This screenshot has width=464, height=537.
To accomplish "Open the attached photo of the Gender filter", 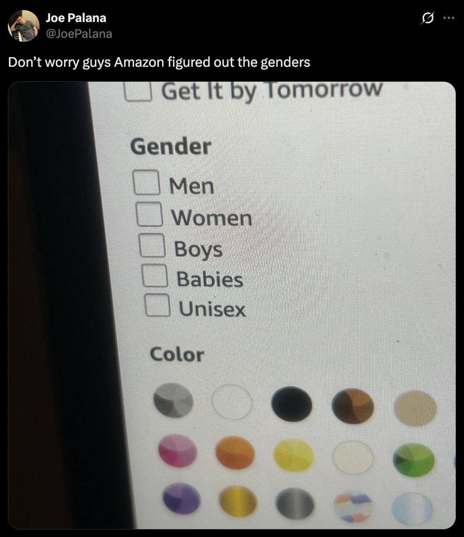I will (232, 305).
